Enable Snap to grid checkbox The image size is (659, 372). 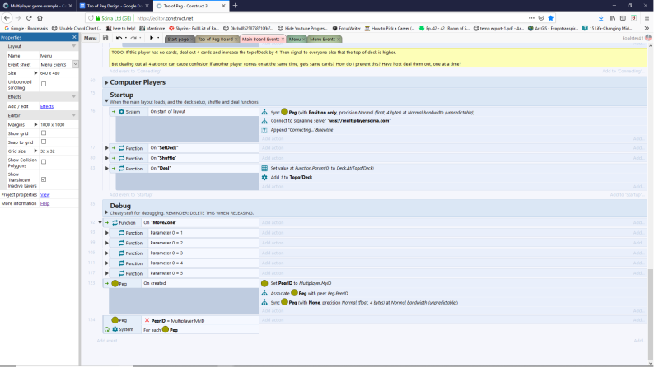(44, 142)
